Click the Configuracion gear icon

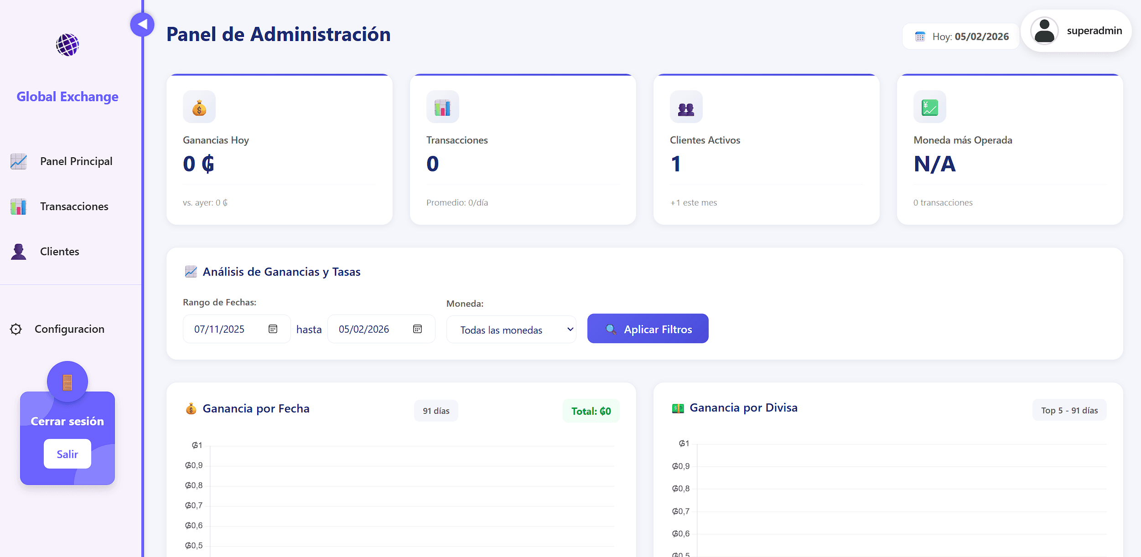point(16,329)
